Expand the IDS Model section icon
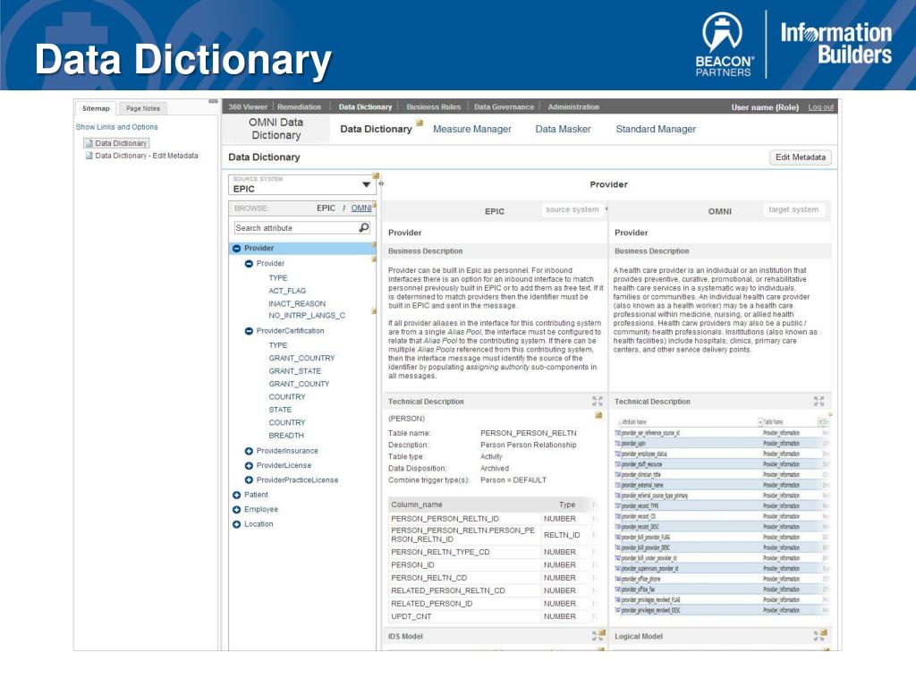The image size is (916, 687). click(595, 636)
